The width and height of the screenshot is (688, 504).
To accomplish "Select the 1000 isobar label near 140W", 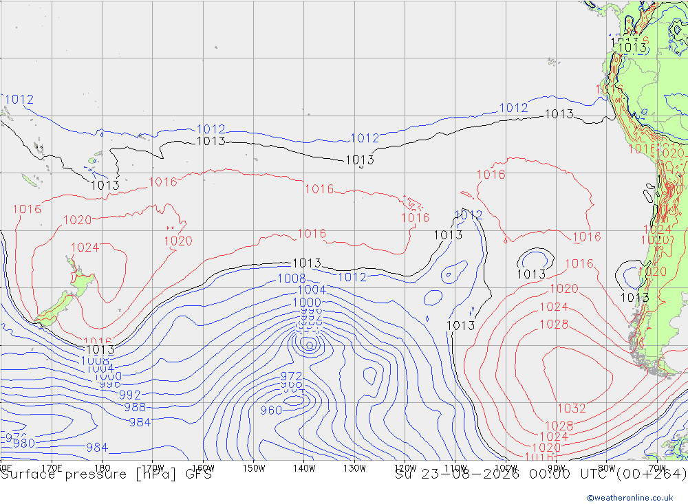I will (307, 303).
